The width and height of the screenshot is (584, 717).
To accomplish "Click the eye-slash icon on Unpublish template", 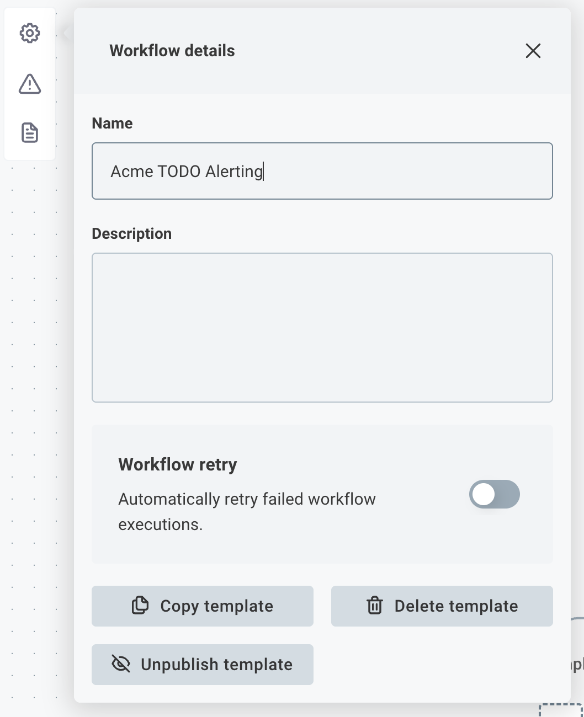I will point(120,664).
